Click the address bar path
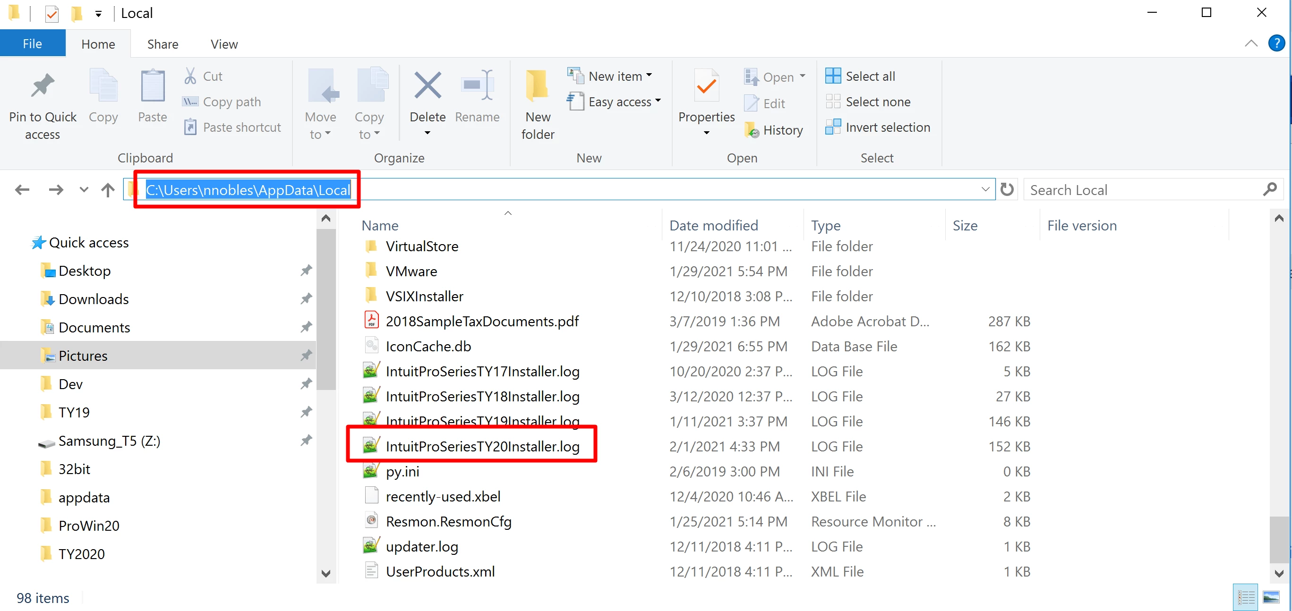This screenshot has height=611, width=1292. point(248,190)
